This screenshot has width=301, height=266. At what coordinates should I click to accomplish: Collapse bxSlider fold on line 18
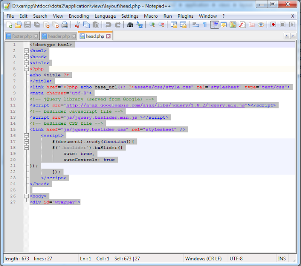click(26, 148)
